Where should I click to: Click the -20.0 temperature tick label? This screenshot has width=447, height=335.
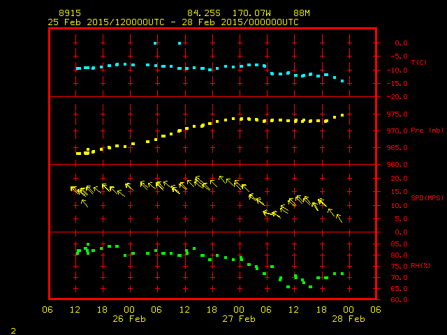(397, 97)
